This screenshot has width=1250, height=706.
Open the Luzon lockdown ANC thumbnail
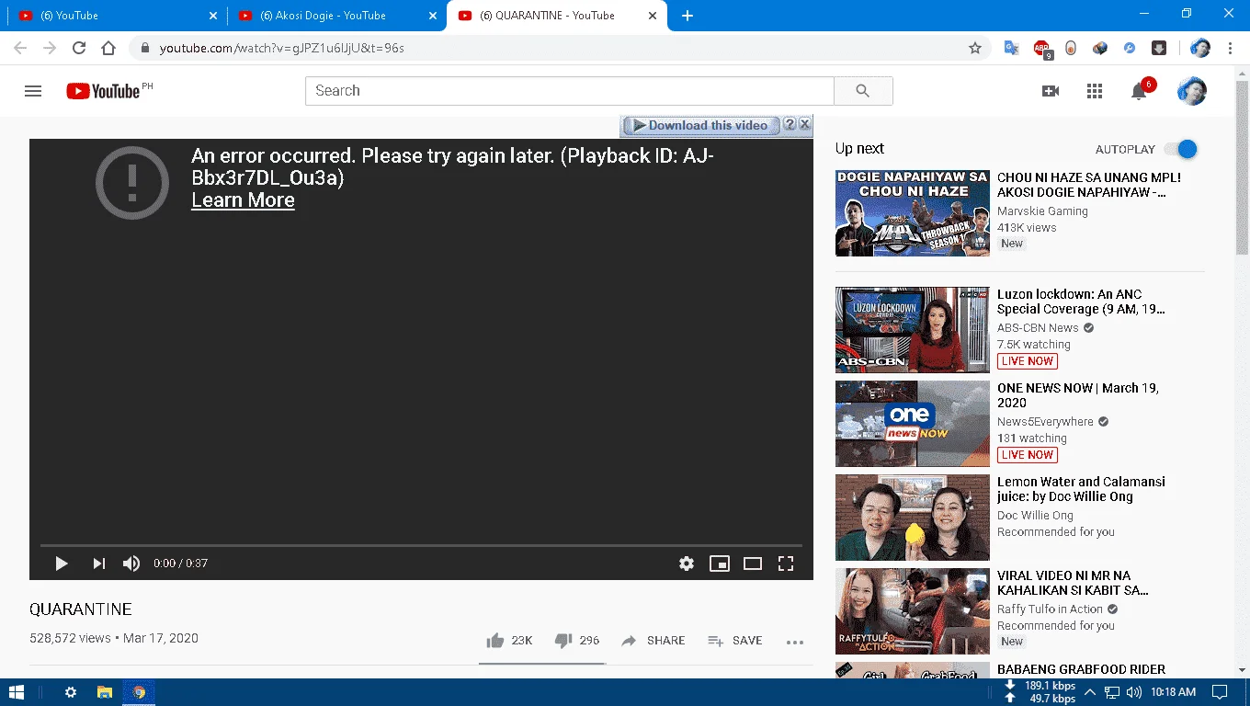click(912, 329)
